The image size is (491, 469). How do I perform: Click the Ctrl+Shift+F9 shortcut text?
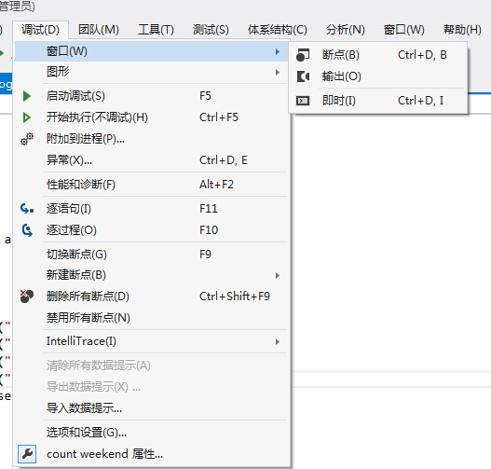click(235, 297)
